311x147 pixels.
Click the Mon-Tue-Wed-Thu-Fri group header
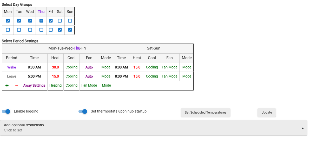coord(67,48)
